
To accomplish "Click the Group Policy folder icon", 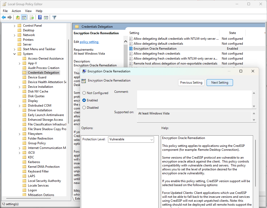I will 24,143.
